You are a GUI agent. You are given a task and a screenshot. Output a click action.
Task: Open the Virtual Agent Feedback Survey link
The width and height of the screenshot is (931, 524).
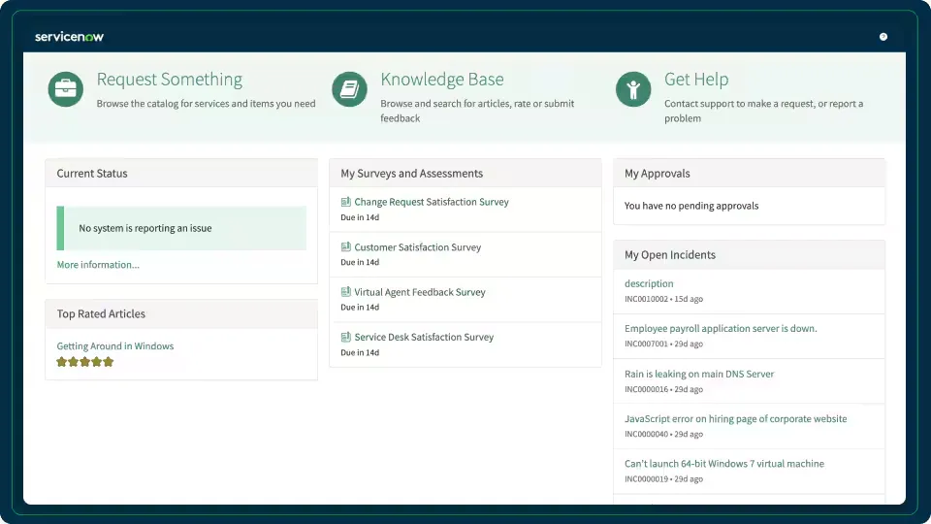coord(420,292)
